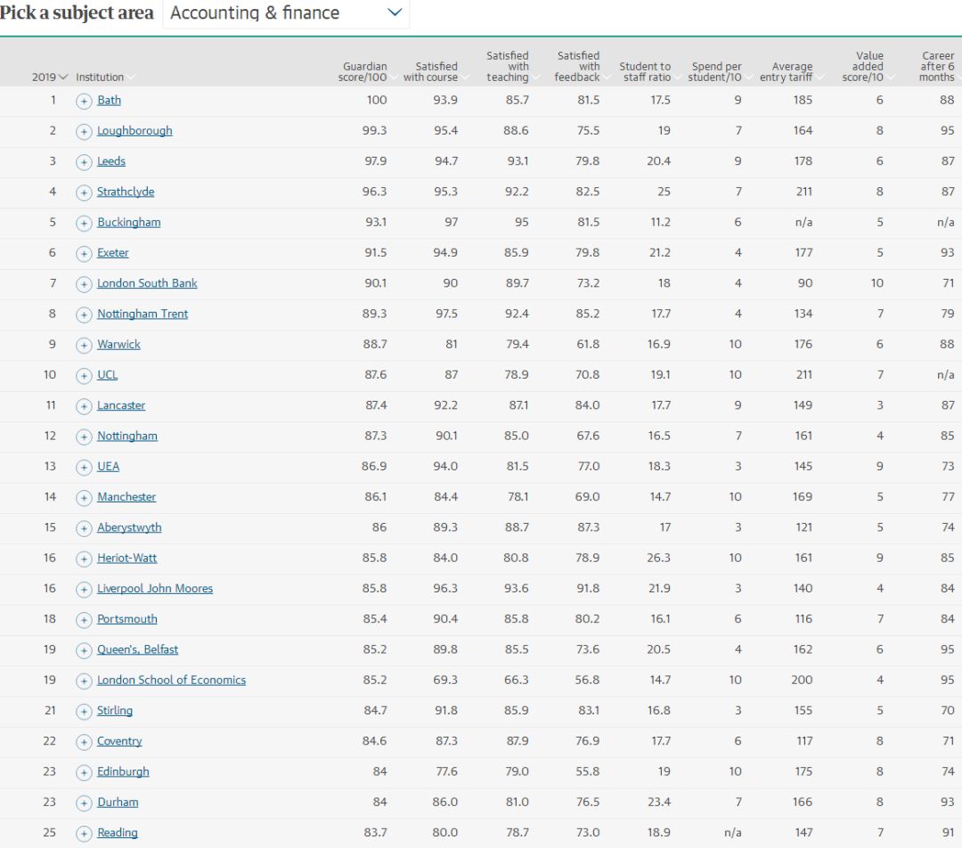Sort by Satisfied with feedback column
962x848 pixels.
pyautogui.click(x=582, y=66)
